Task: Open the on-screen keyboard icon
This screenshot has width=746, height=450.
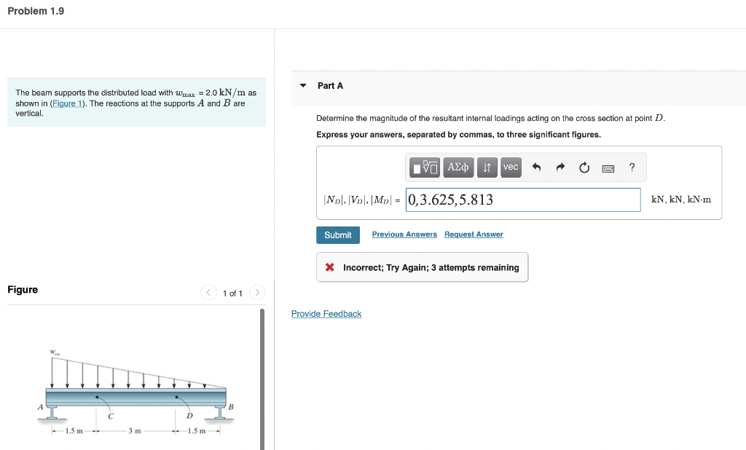Action: click(608, 167)
